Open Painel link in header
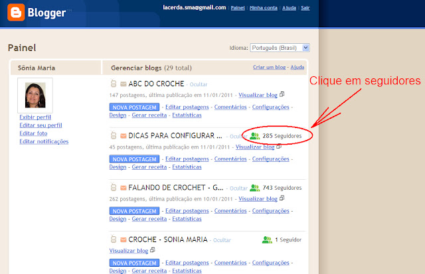The height and width of the screenshot is (274, 425). [238, 8]
